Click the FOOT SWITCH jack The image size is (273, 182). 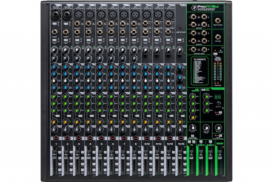click(x=218, y=21)
